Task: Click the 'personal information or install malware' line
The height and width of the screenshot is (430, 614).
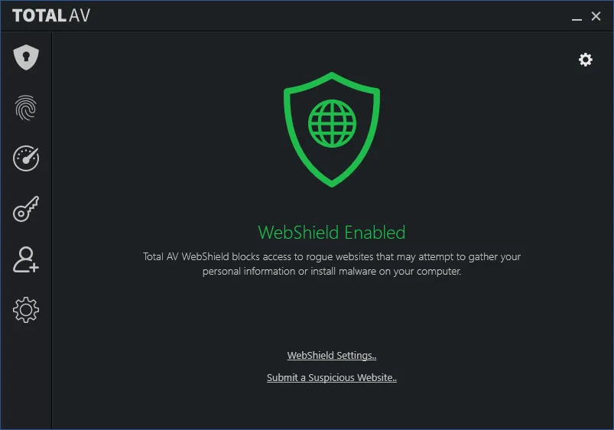Action: tap(332, 272)
